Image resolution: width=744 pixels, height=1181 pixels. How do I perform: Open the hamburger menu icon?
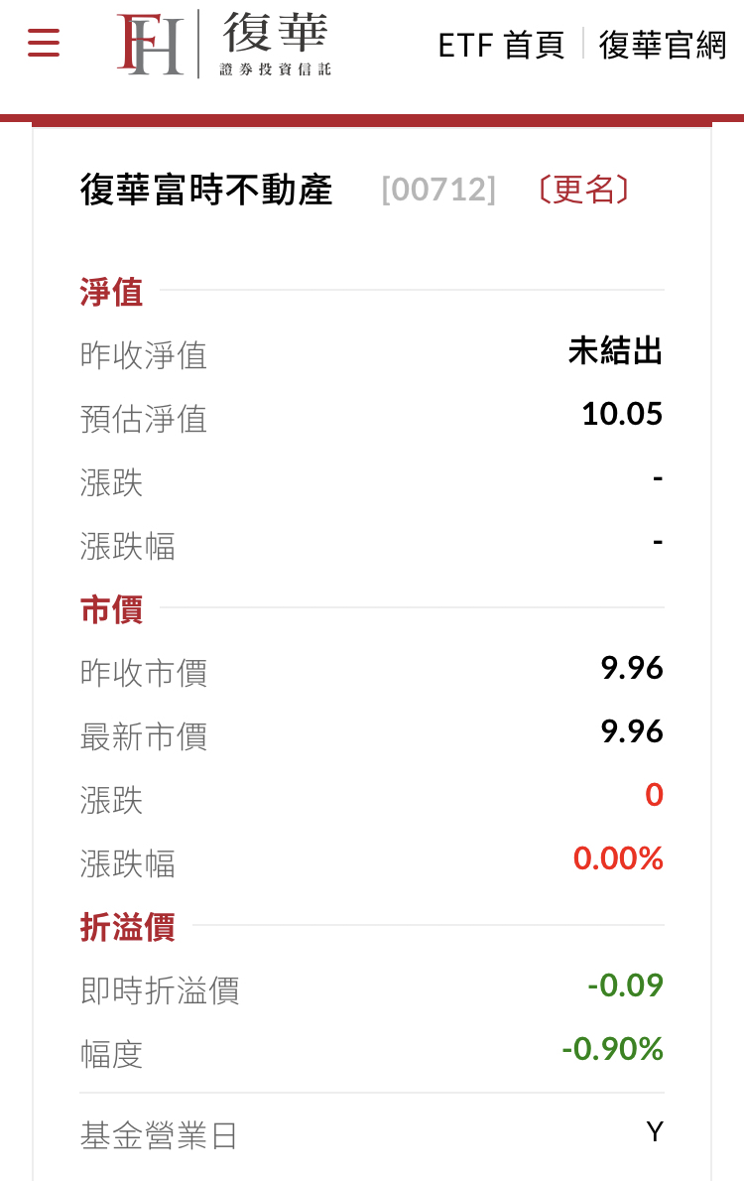click(43, 43)
